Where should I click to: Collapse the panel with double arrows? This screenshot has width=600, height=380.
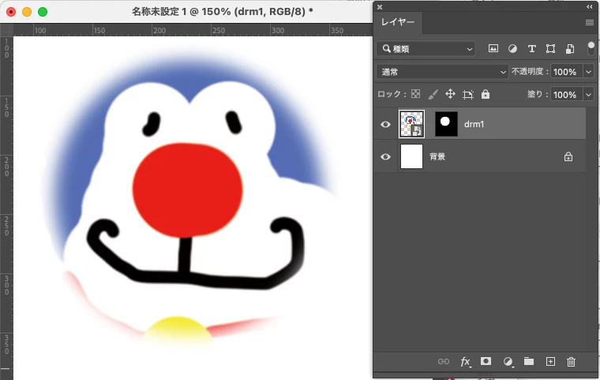tap(589, 6)
